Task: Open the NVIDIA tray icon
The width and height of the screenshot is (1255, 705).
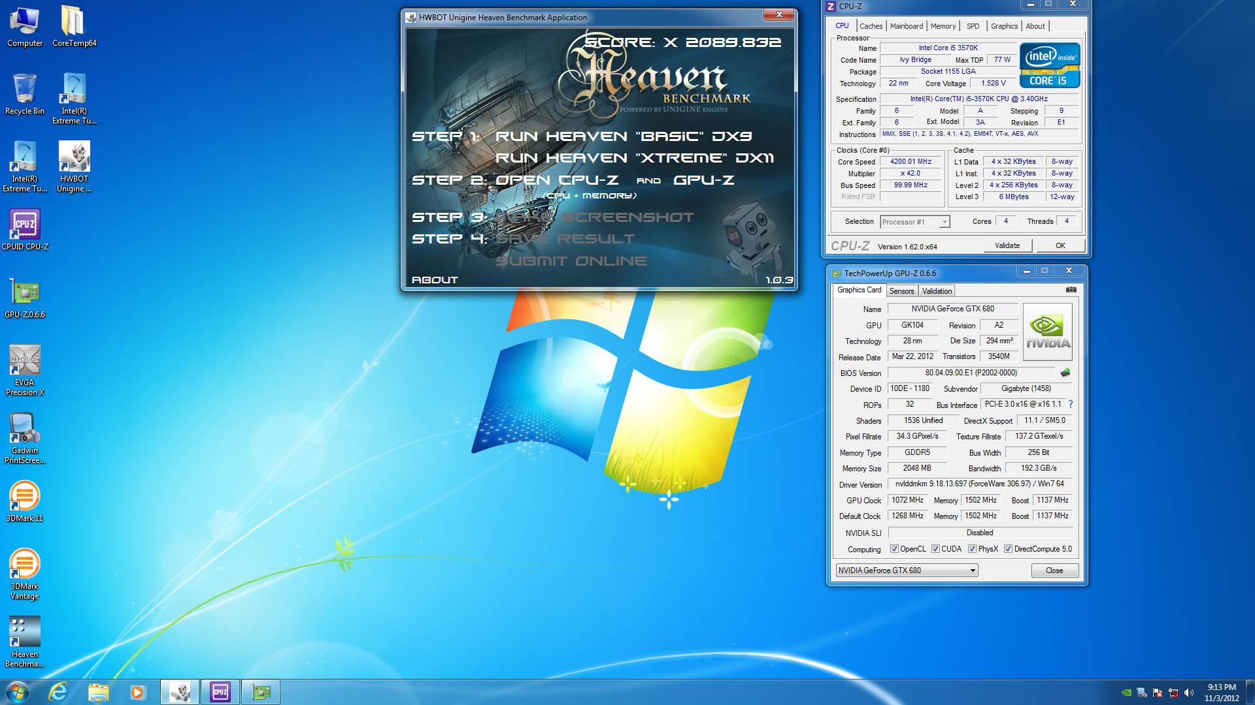Action: (x=1126, y=693)
